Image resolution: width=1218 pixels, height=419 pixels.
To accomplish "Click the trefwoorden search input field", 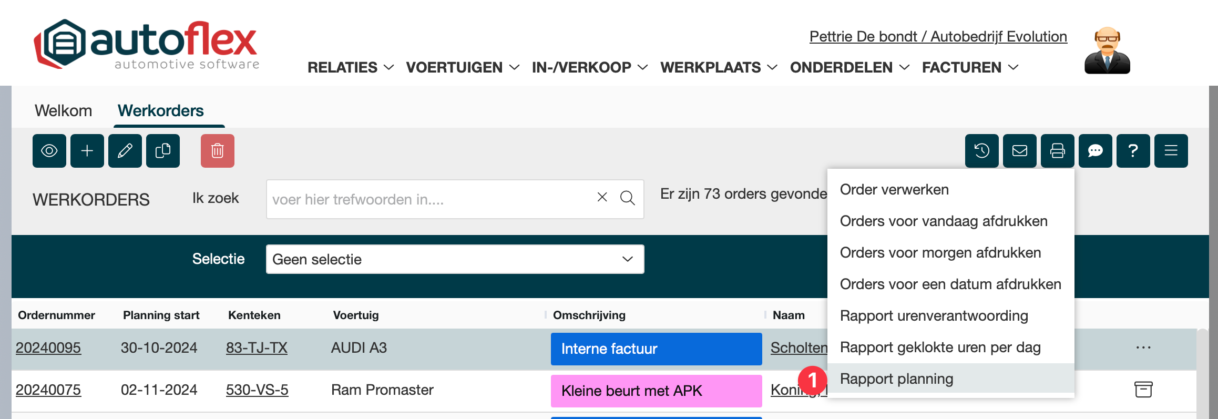I will [x=428, y=199].
